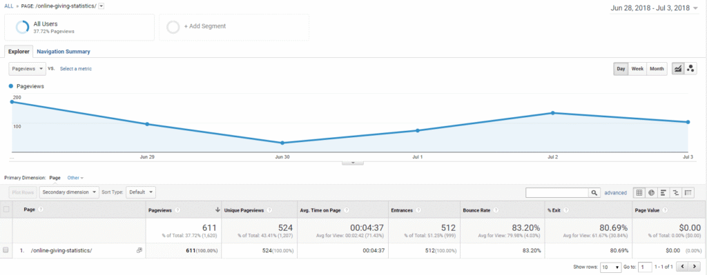This screenshot has width=707, height=275.
Task: Click the Pageviews sort arrow
Action: (217, 210)
